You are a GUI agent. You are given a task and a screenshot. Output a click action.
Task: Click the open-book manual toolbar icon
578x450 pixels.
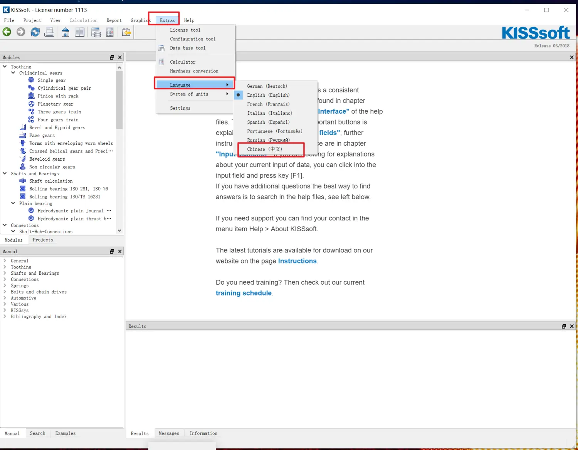tap(80, 32)
